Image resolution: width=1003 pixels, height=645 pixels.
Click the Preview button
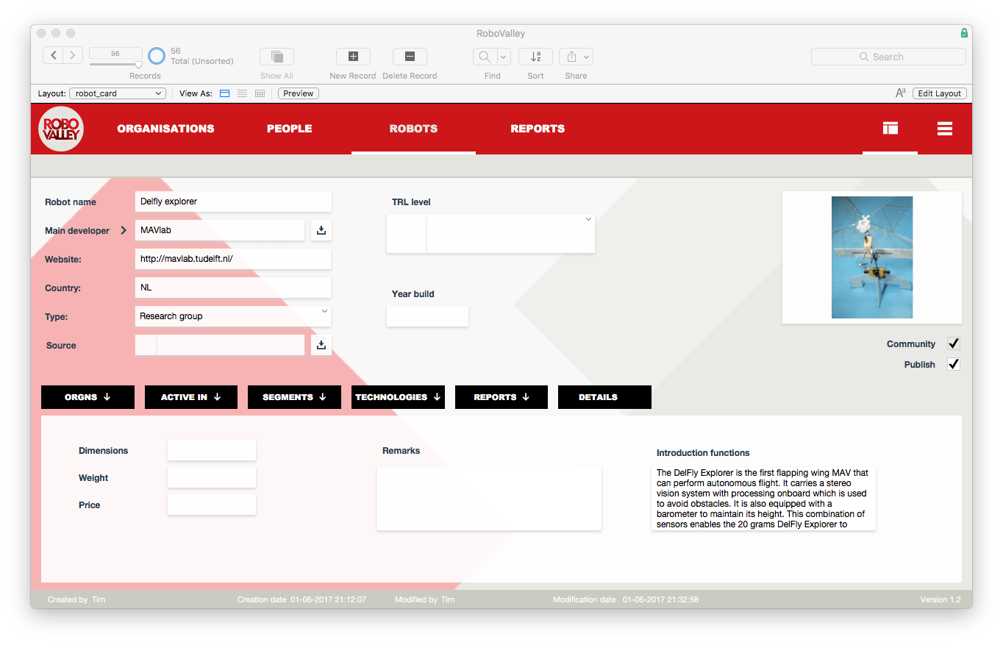298,93
